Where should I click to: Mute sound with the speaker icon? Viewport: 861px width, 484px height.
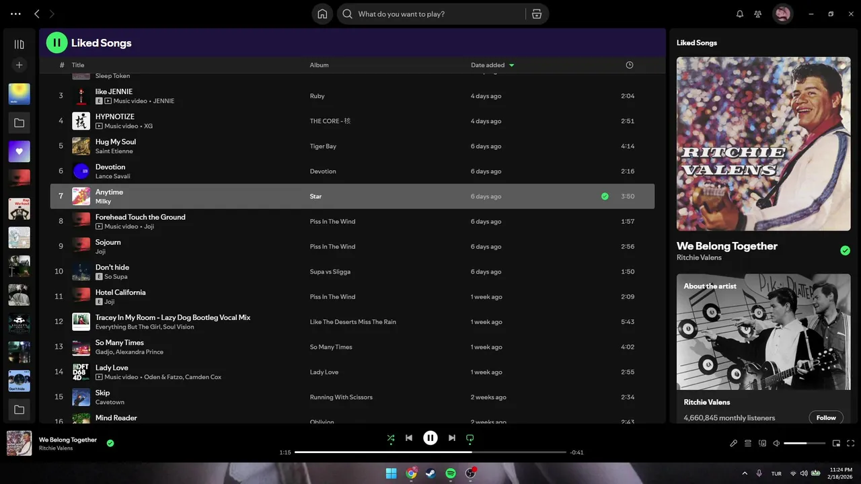point(776,444)
